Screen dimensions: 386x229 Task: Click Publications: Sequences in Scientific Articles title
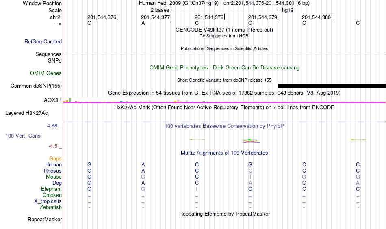coord(224,48)
